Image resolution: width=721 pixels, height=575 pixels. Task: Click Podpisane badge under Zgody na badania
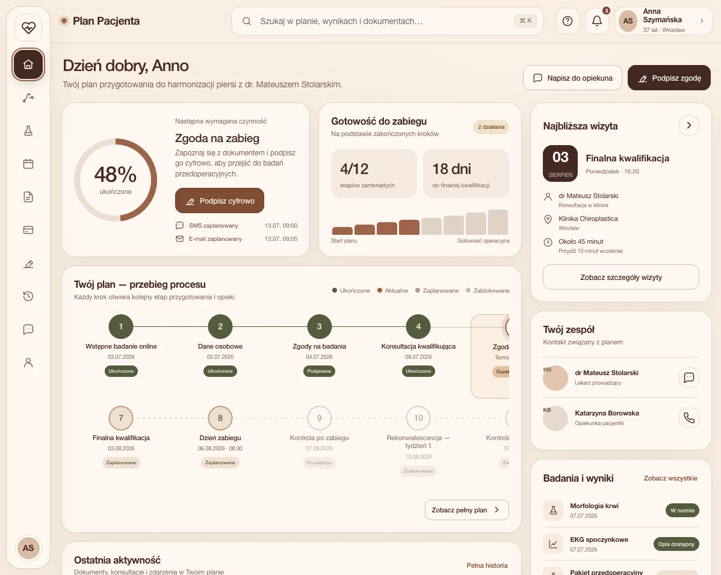tap(319, 371)
